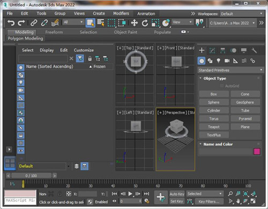Collapse the Object Type rollout
This screenshot has height=209, width=268.
pyautogui.click(x=215, y=78)
